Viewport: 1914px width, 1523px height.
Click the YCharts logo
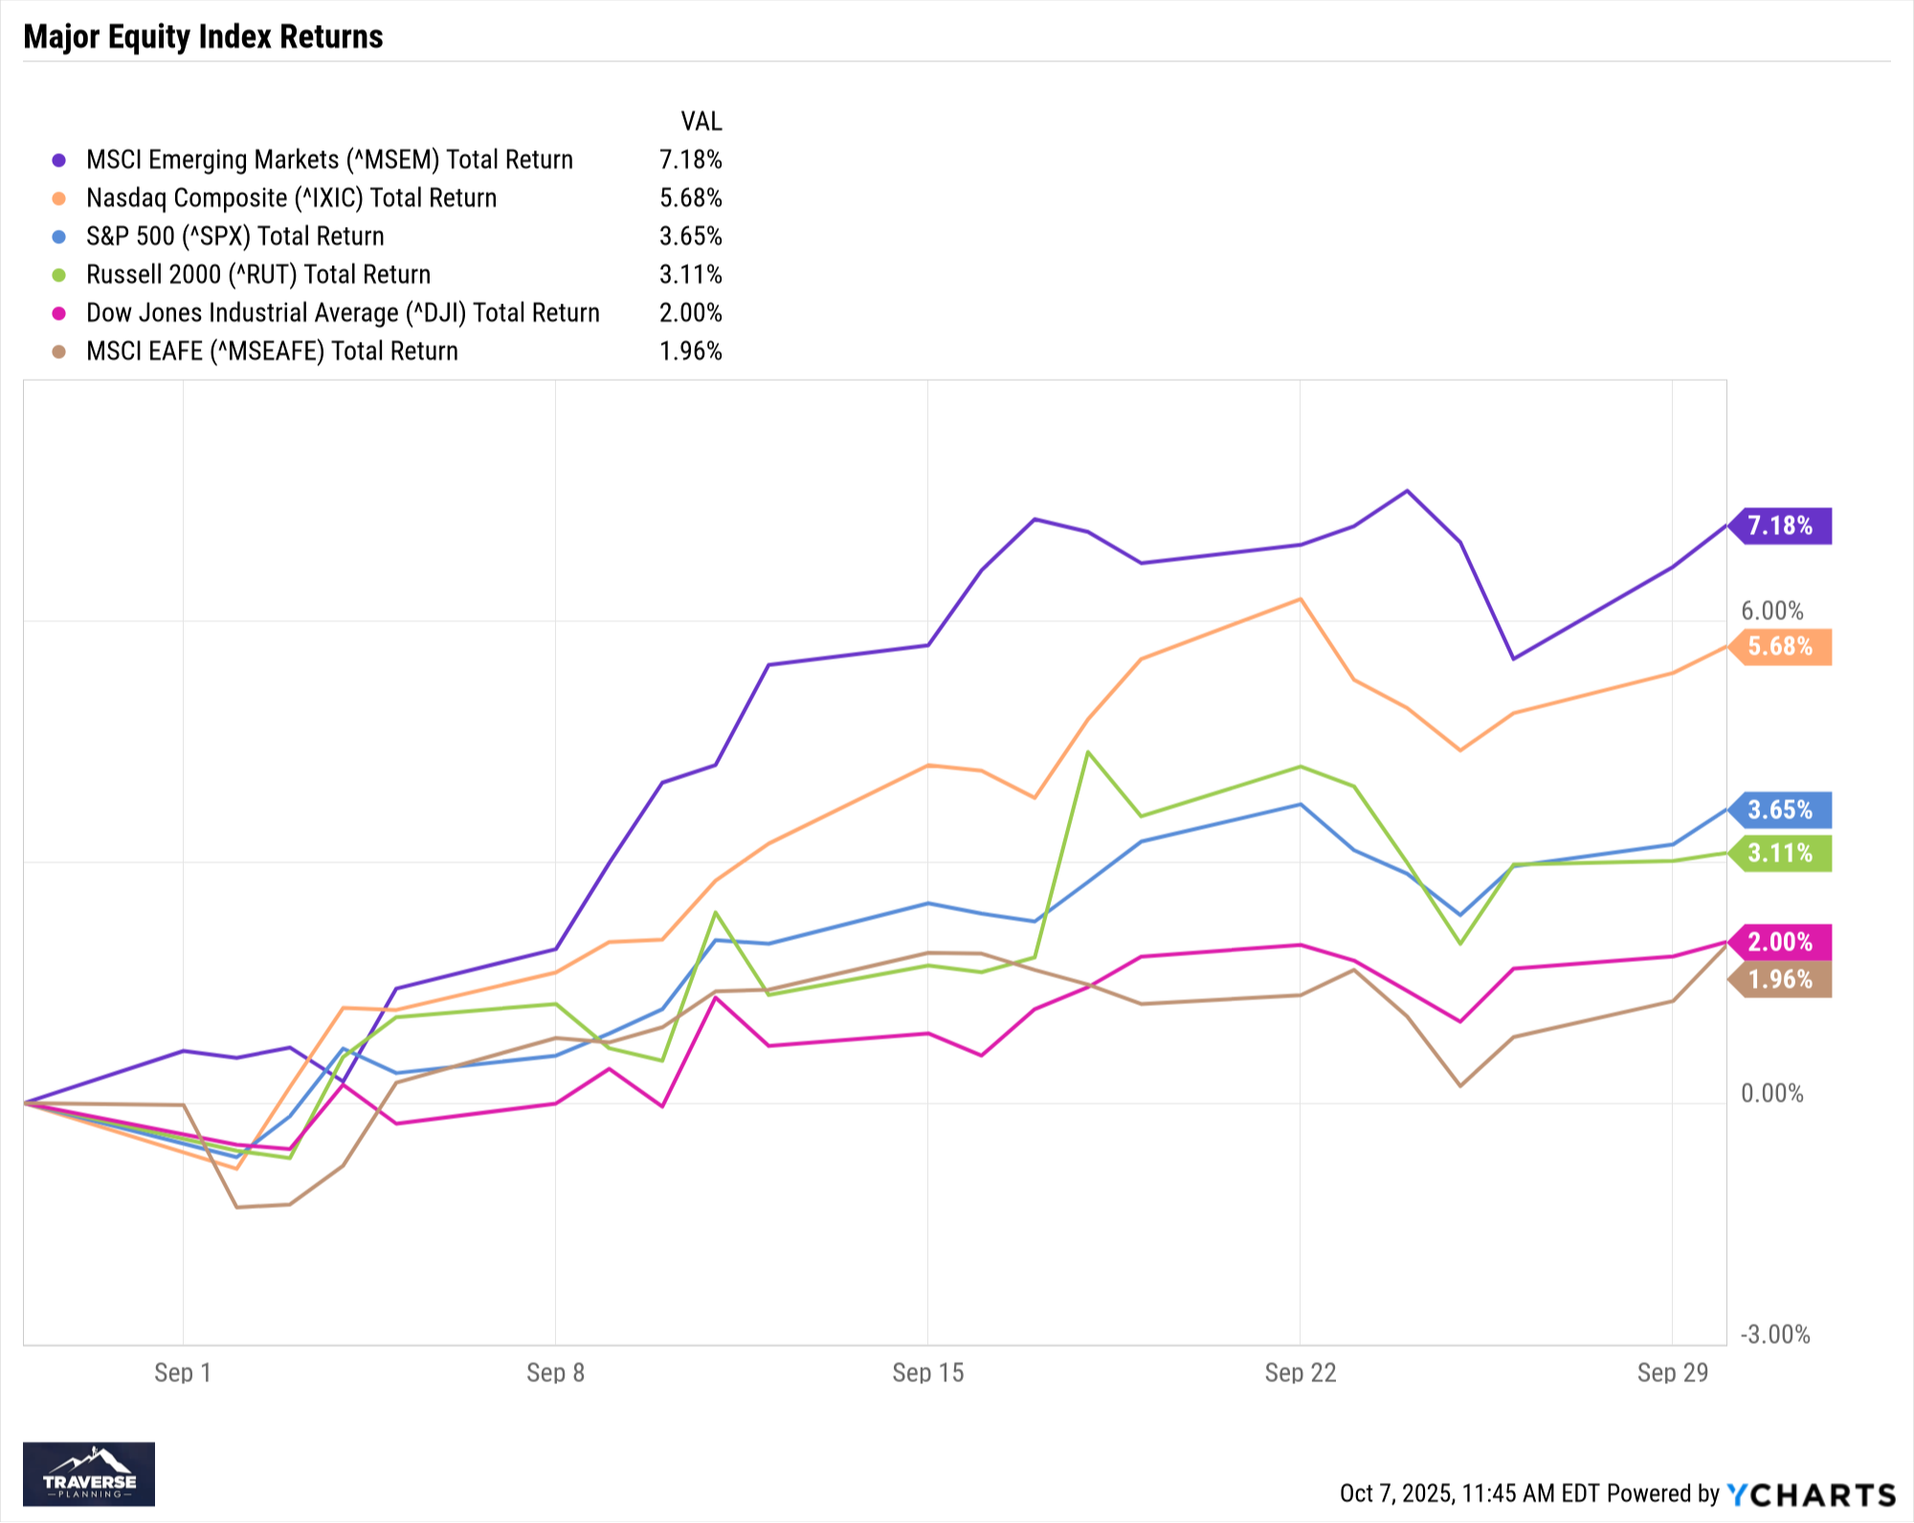coord(1811,1494)
